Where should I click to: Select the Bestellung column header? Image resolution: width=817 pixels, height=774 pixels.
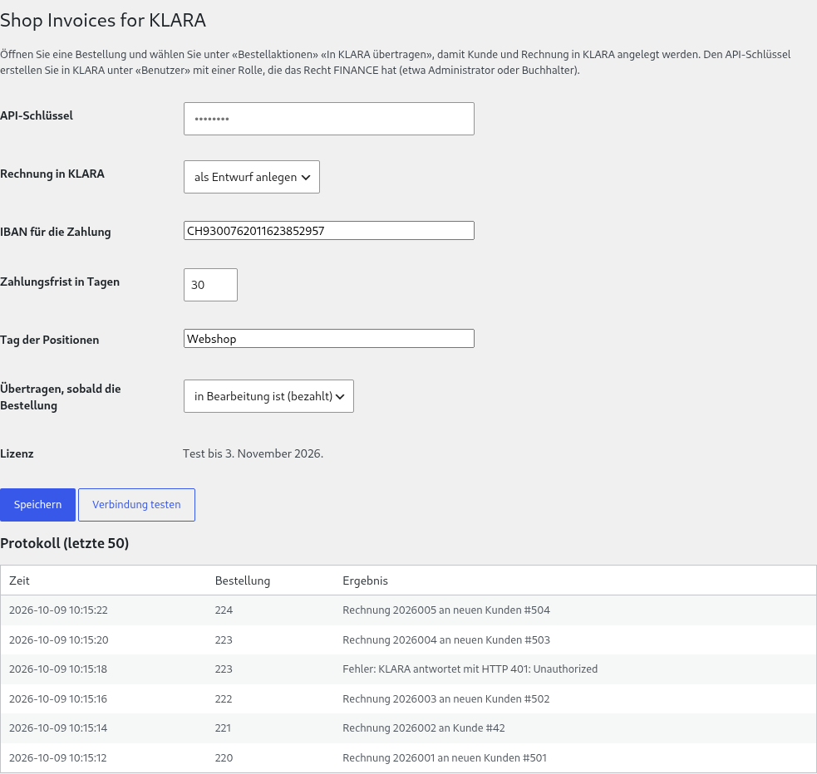coord(243,580)
